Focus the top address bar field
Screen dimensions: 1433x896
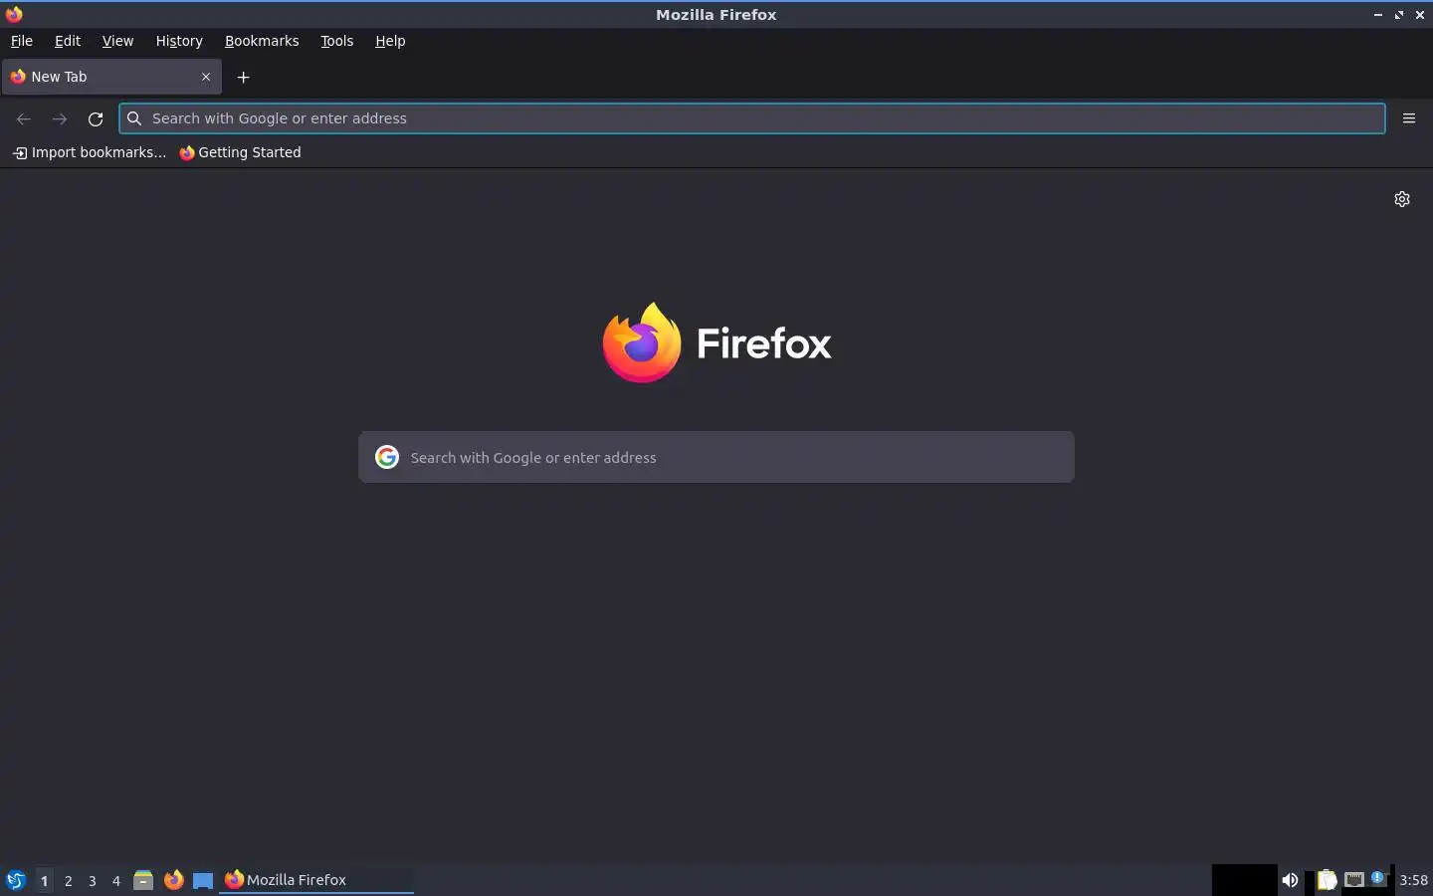click(x=752, y=118)
